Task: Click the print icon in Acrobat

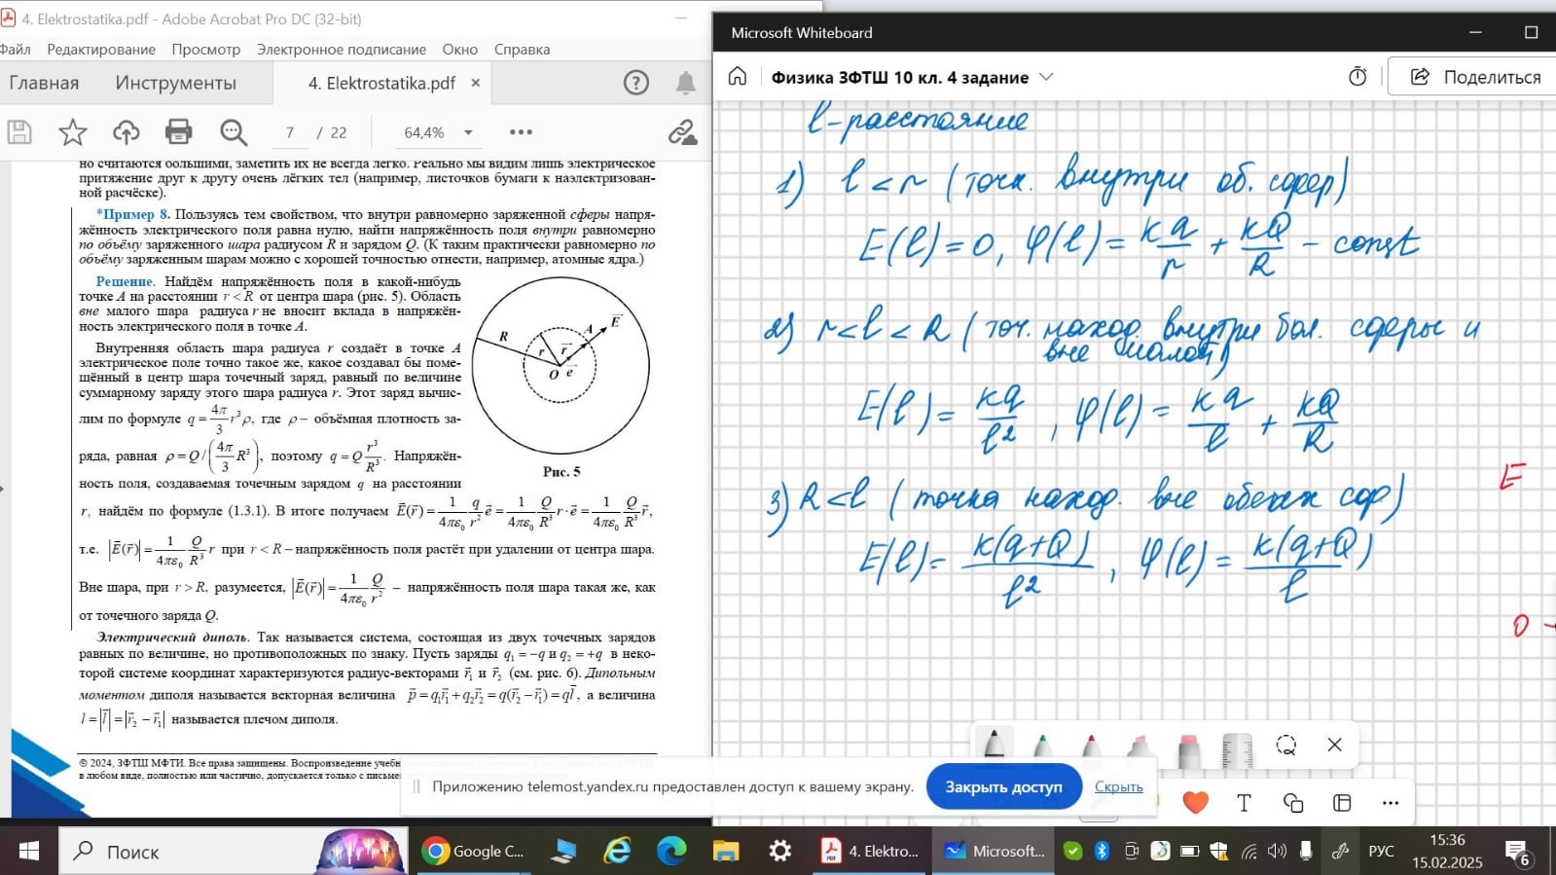Action: coord(178,132)
